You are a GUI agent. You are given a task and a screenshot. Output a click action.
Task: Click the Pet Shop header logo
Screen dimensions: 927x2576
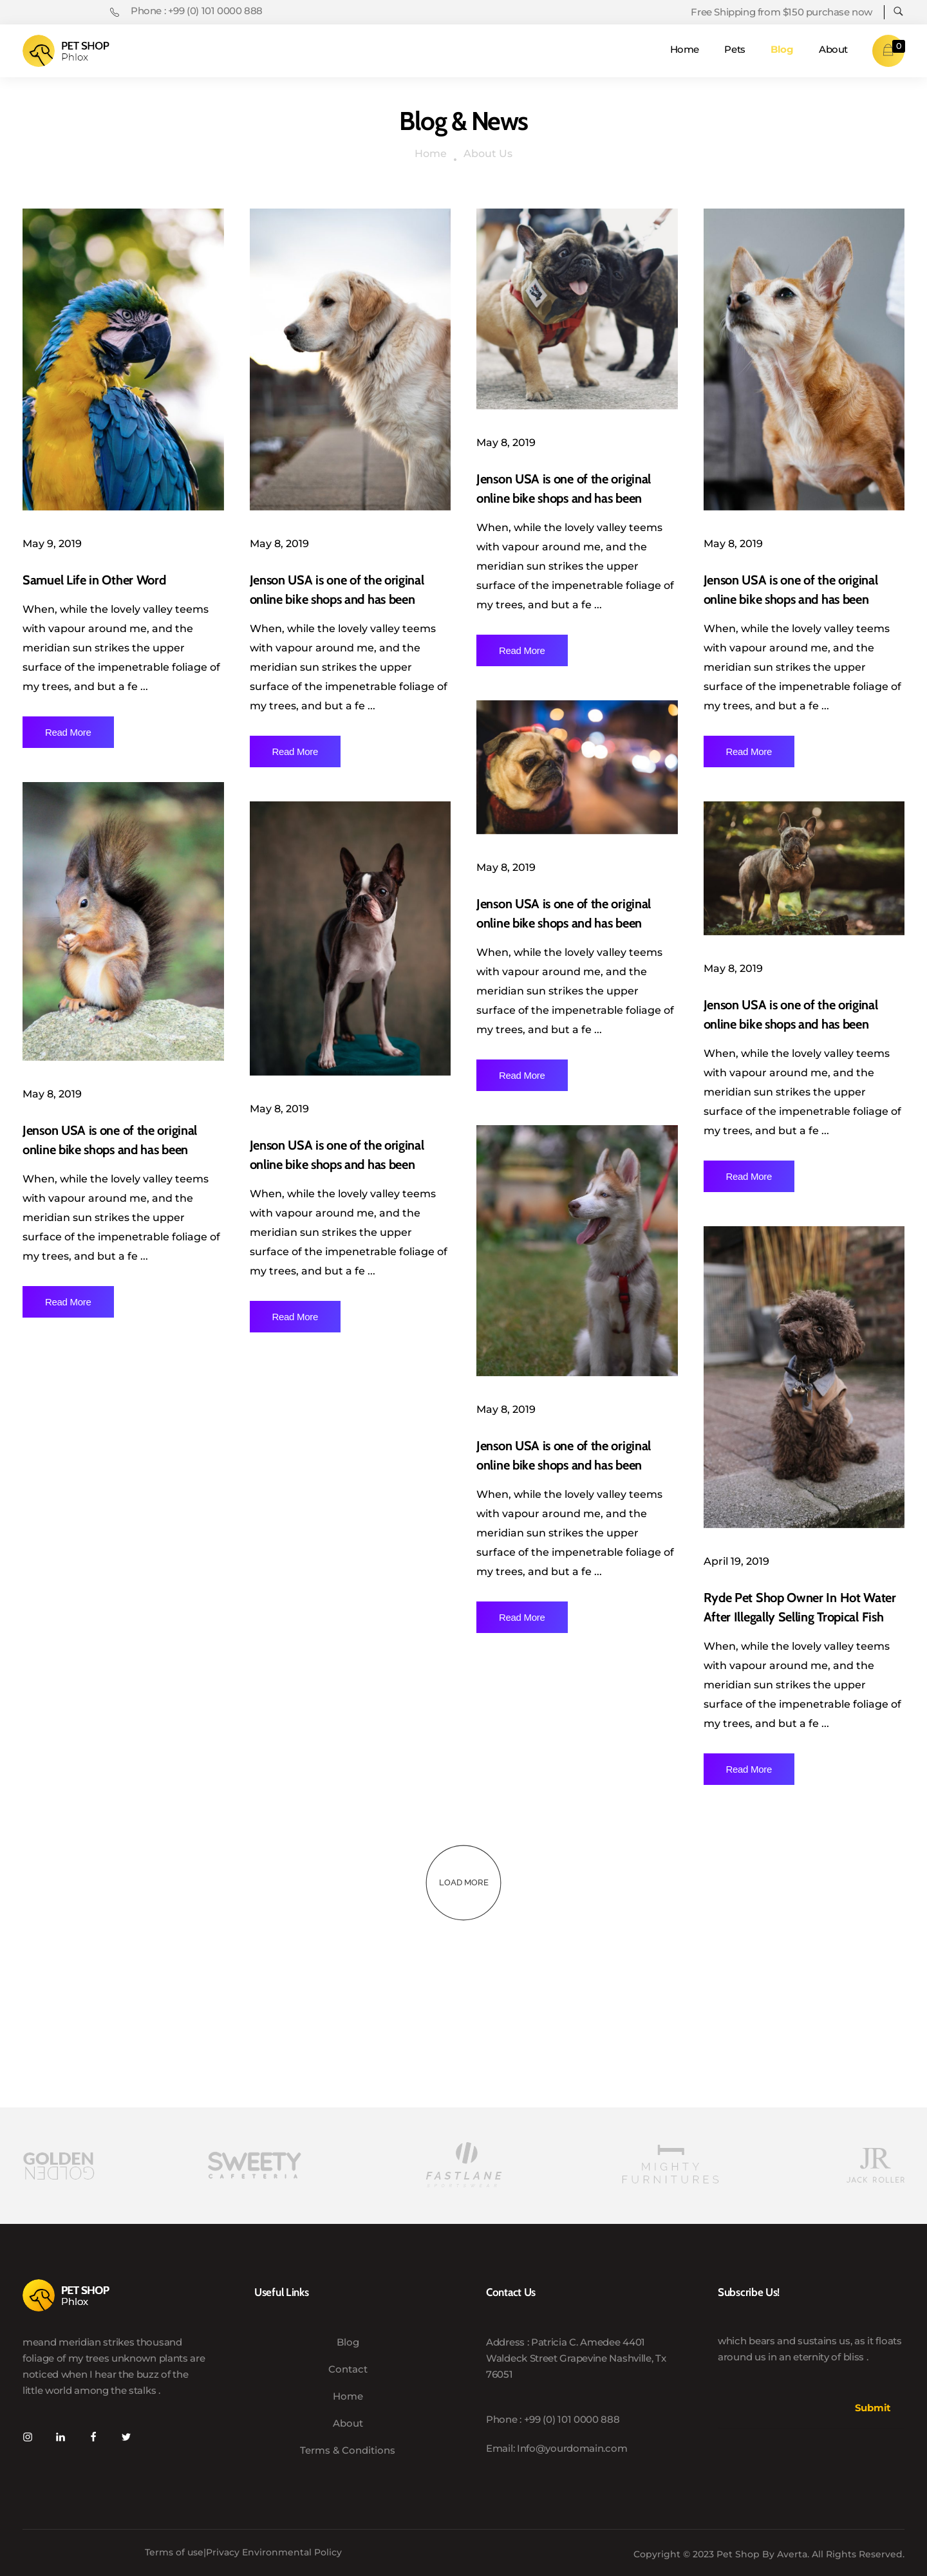(66, 51)
